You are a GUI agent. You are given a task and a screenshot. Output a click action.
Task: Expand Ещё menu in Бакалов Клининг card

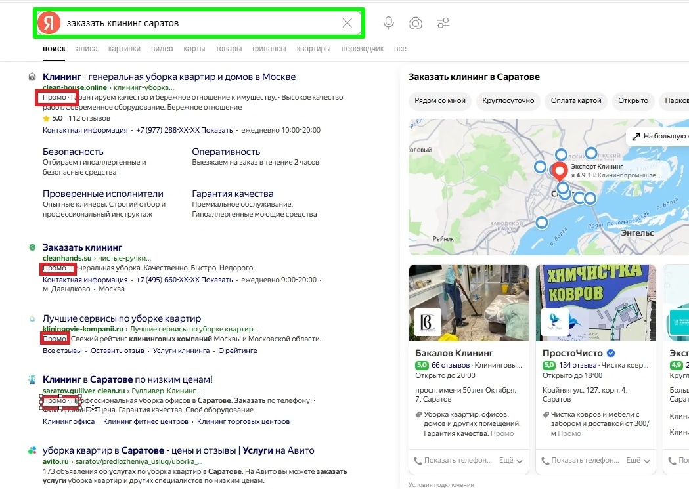pos(510,461)
